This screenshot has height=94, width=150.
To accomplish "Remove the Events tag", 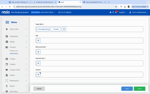I will click(53, 29).
